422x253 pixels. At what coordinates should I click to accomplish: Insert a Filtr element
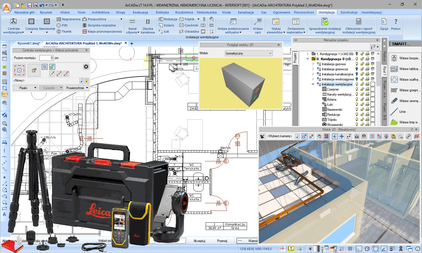click(x=62, y=25)
